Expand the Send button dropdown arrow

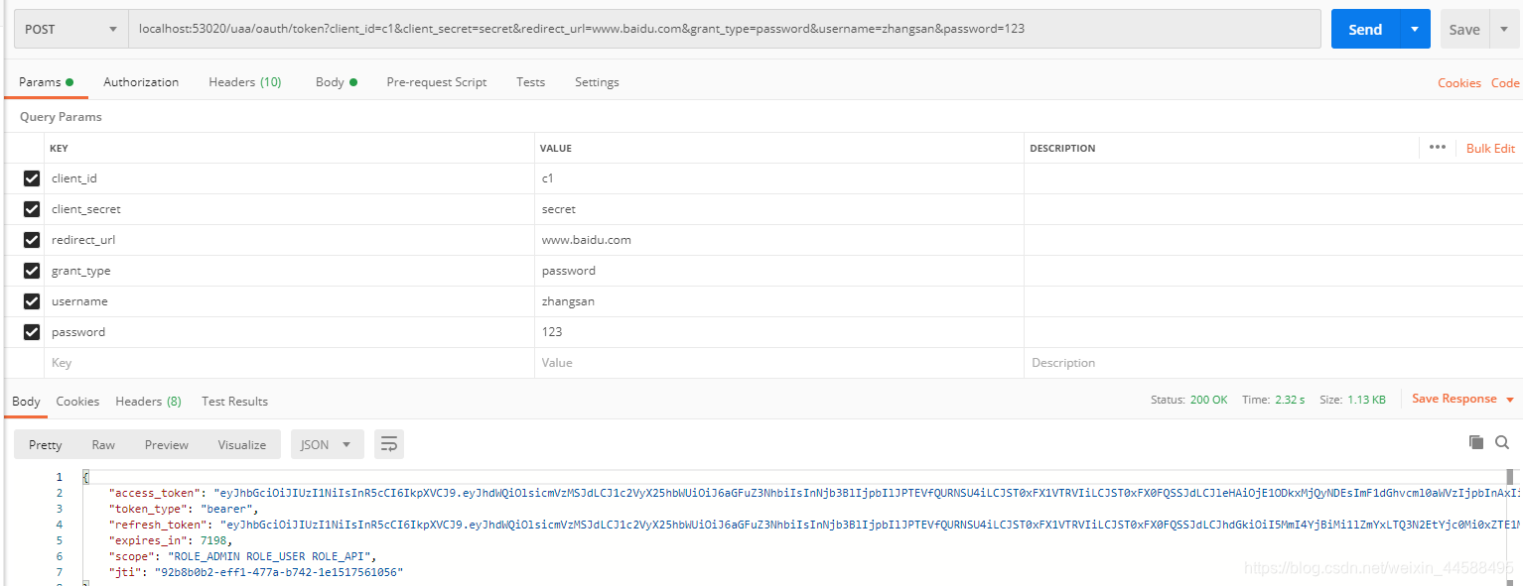1415,29
